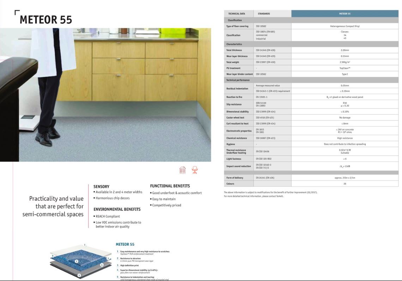The width and height of the screenshot is (402, 281).
Task: Click "Resistance to indentation and tearing" legend entry
Action: click(x=137, y=277)
